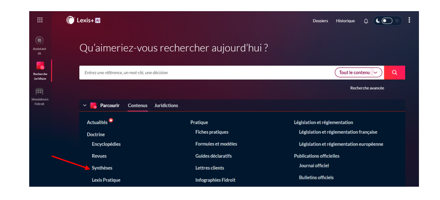The image size is (440, 200).
Task: Click the new star badge beside Actualités
Action: coord(111,120)
